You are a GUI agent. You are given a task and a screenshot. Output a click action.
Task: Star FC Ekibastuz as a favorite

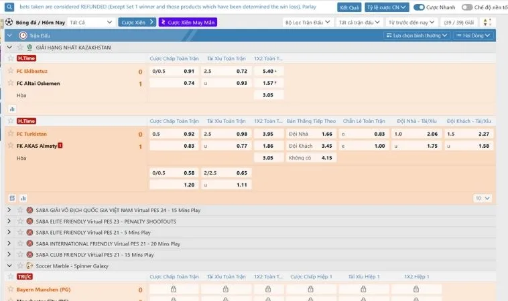tap(11, 71)
